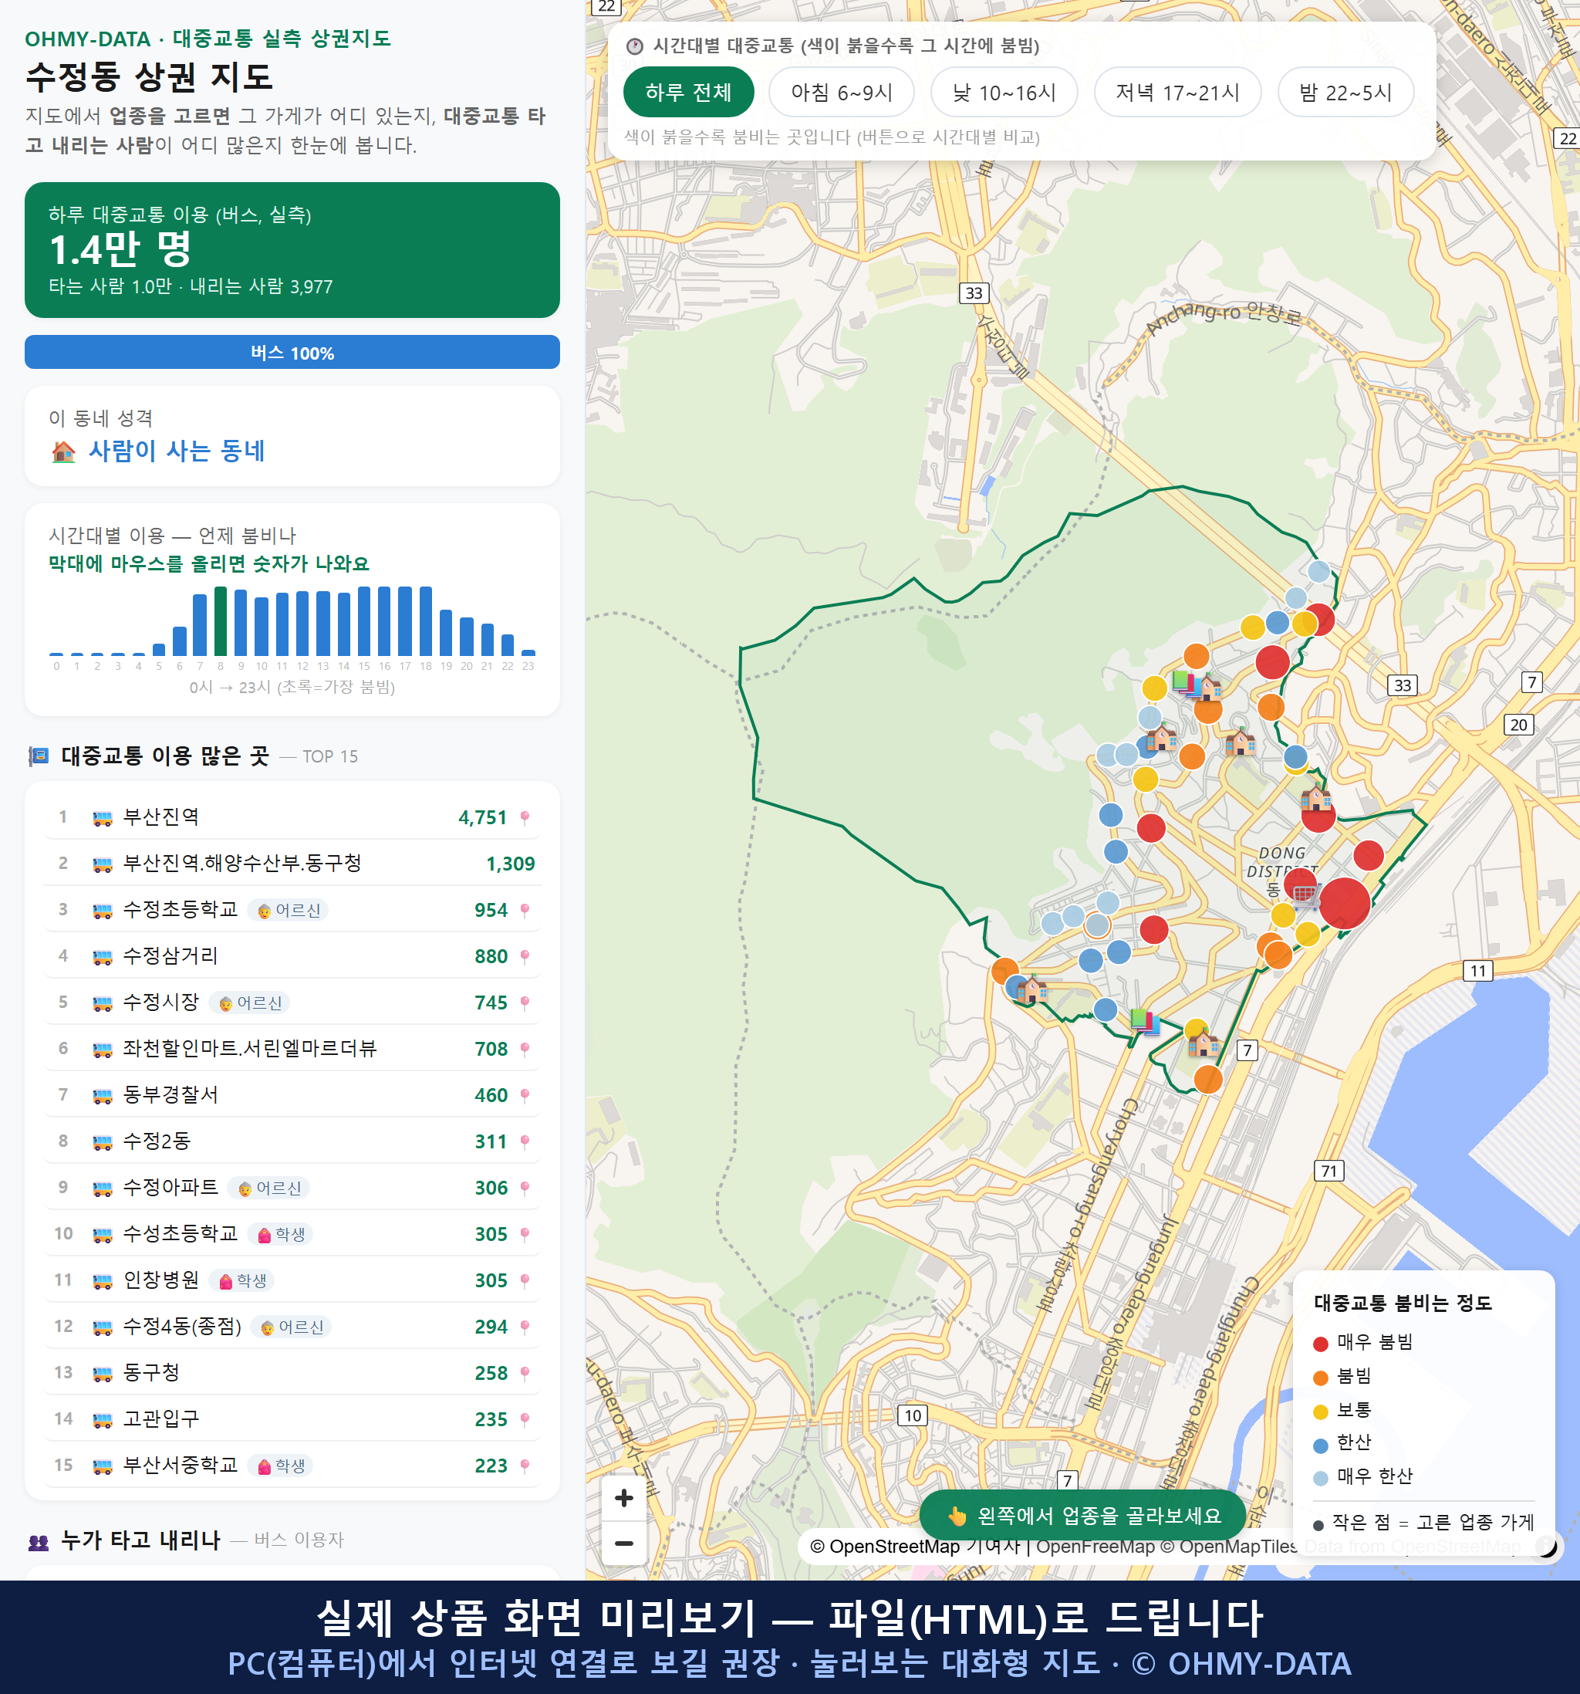The image size is (1580, 1694).
Task: Click the light blue 매우 한산 legend swatch
Action: click(1320, 1479)
